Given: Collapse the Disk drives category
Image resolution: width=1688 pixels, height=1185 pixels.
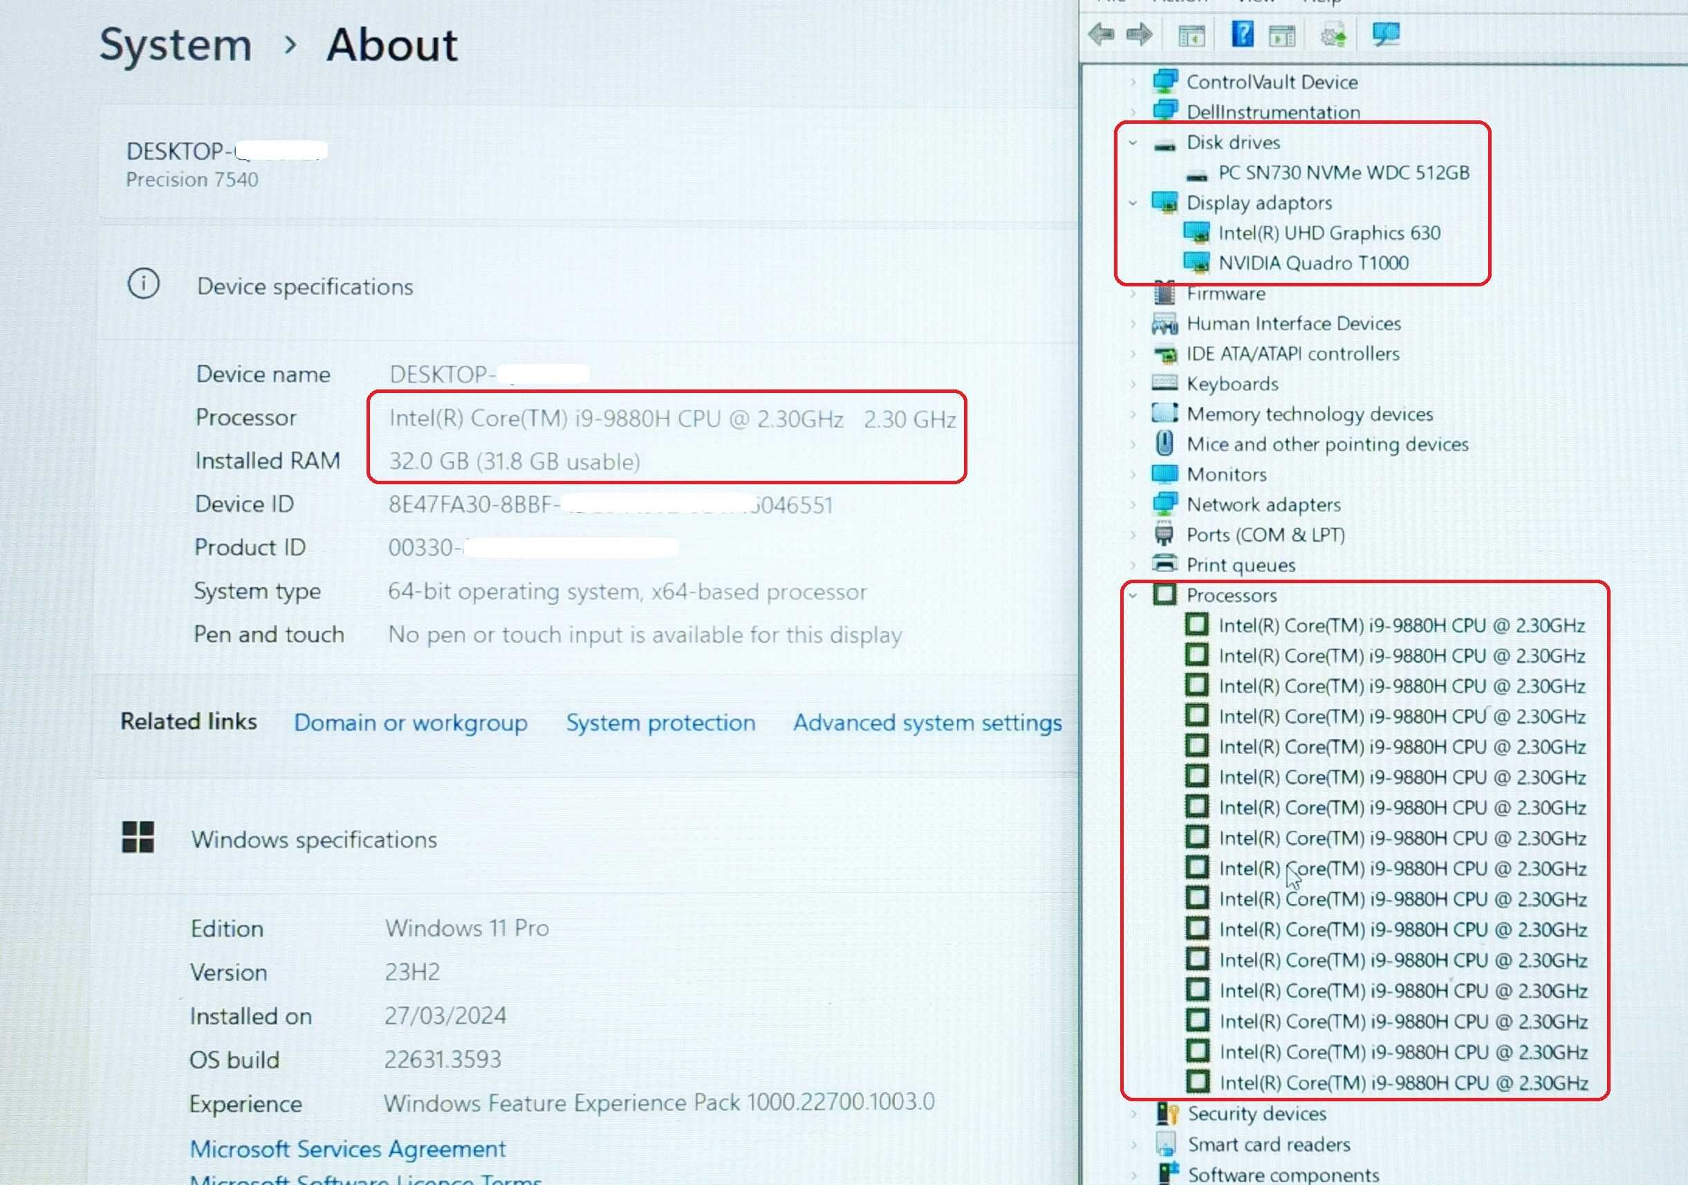Looking at the screenshot, I should (1133, 143).
